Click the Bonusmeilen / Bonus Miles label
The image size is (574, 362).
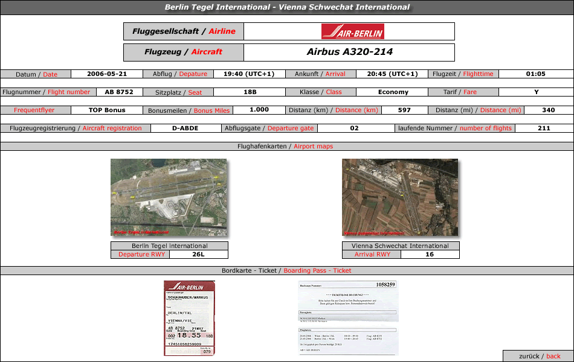point(189,110)
